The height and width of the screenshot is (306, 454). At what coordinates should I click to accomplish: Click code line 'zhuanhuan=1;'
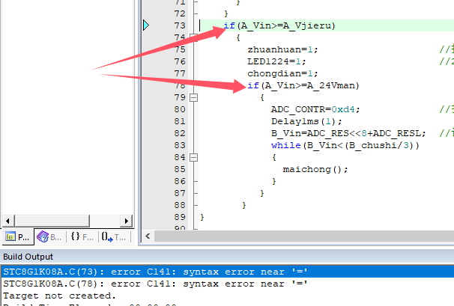pos(282,49)
